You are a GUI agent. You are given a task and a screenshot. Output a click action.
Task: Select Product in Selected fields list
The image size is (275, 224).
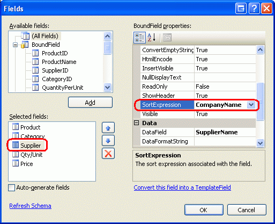[31, 127]
